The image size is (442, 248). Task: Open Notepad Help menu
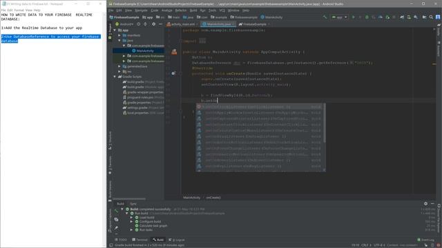[37, 10]
